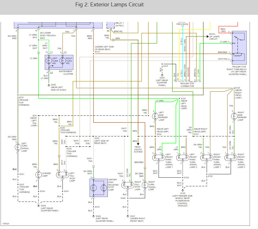
Task: Click the Headlights System arrowhead
Action: pos(138,144)
